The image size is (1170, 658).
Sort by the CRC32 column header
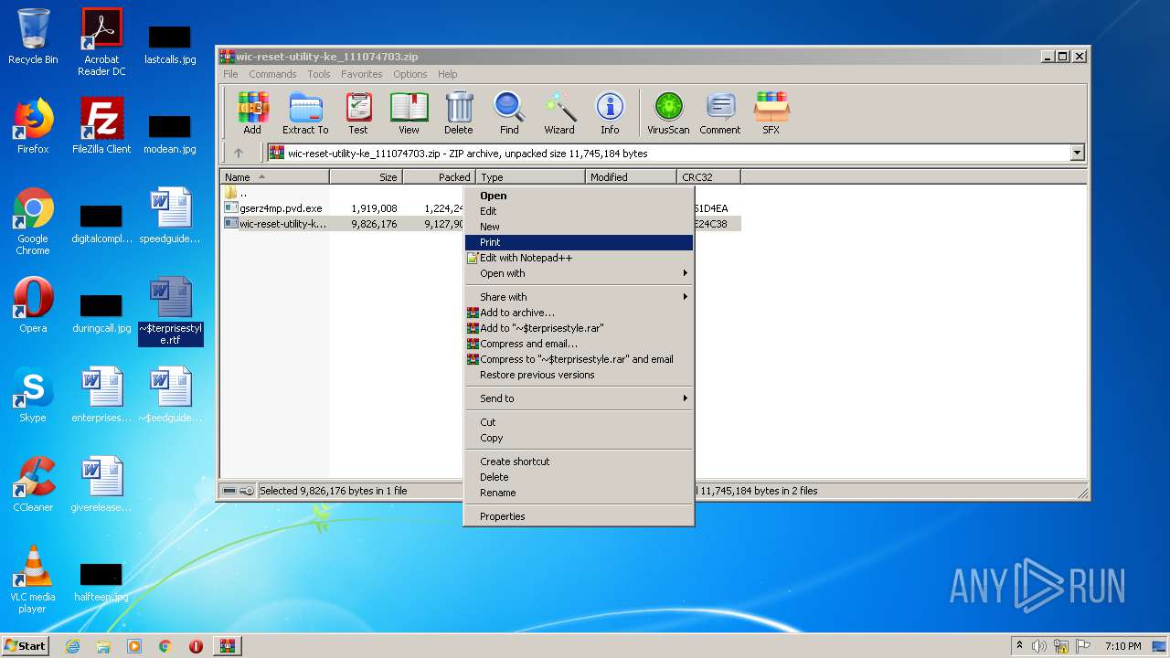point(709,177)
